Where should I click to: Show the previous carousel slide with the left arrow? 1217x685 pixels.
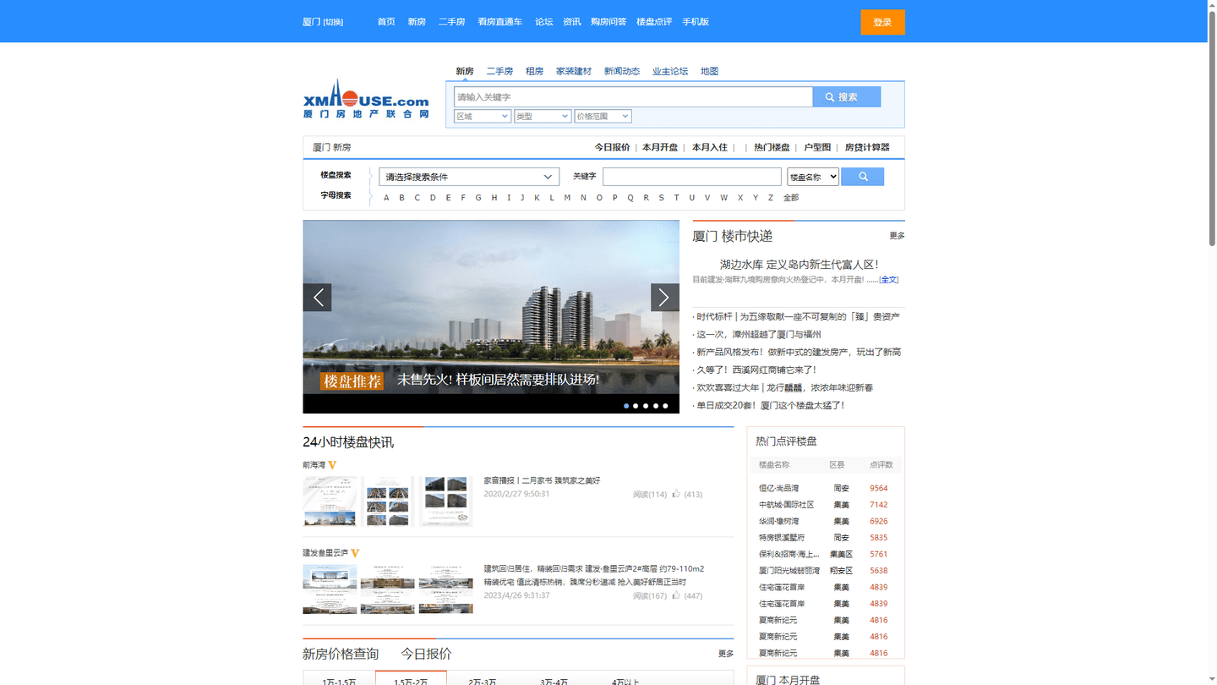pyautogui.click(x=317, y=297)
